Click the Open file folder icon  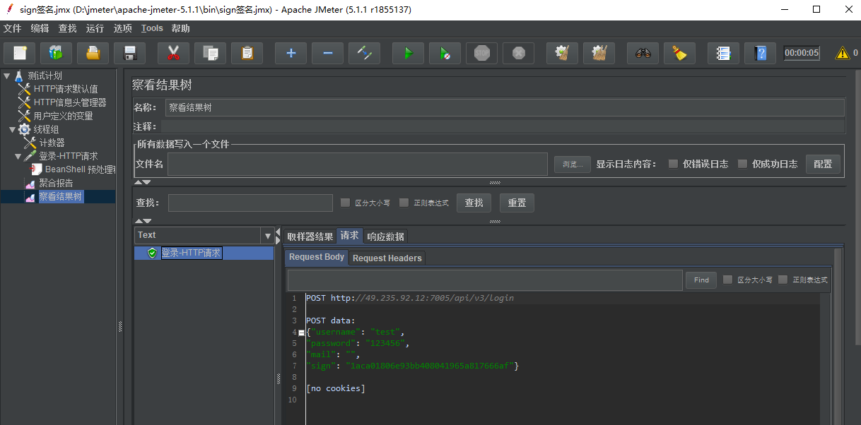pos(93,53)
